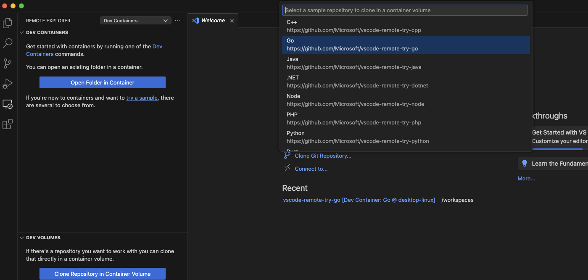Open the Remote Explorer view icon

coord(8,104)
